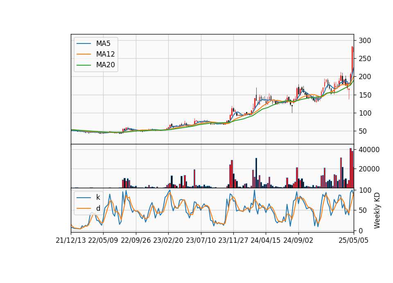
Task: Click the blue k legend line sample
Action: [84, 198]
